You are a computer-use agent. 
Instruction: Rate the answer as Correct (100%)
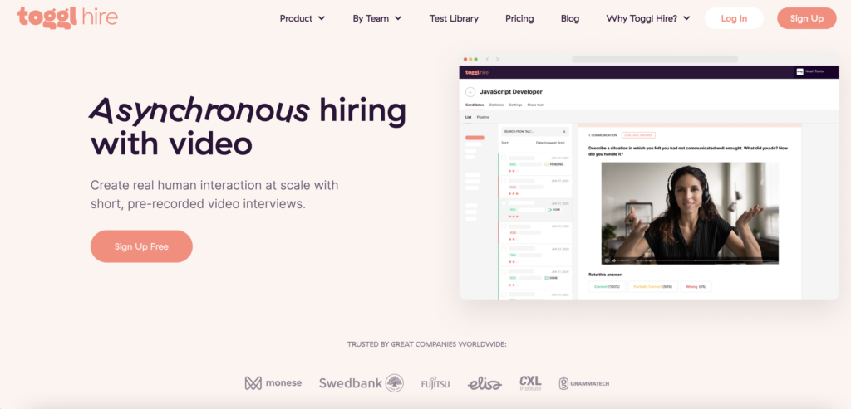tap(607, 286)
